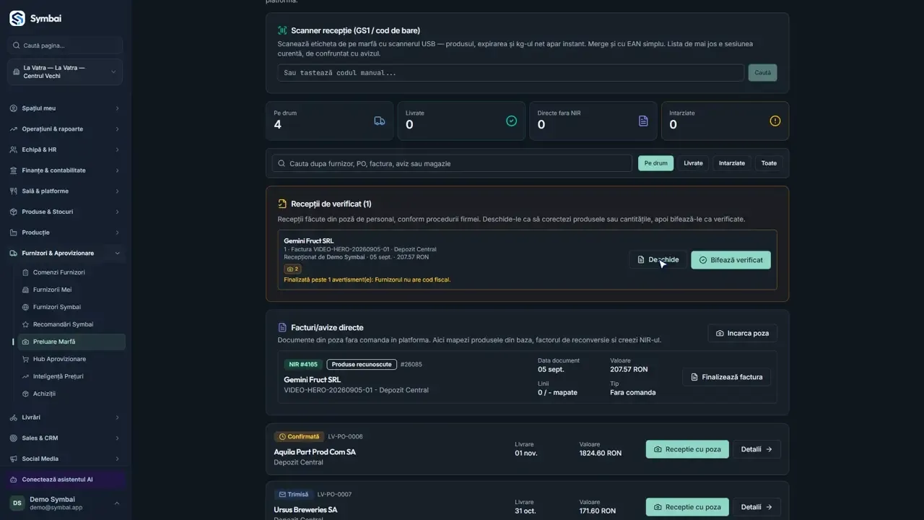
Task: Expand Finanțe & contabilitate section
Action: coord(65,170)
